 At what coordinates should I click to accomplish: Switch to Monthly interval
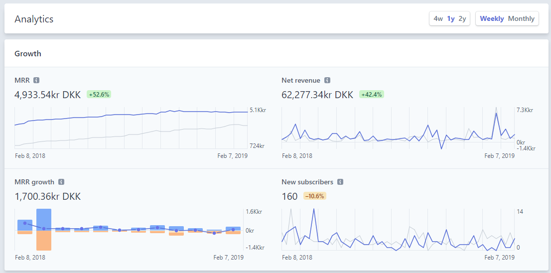(521, 19)
